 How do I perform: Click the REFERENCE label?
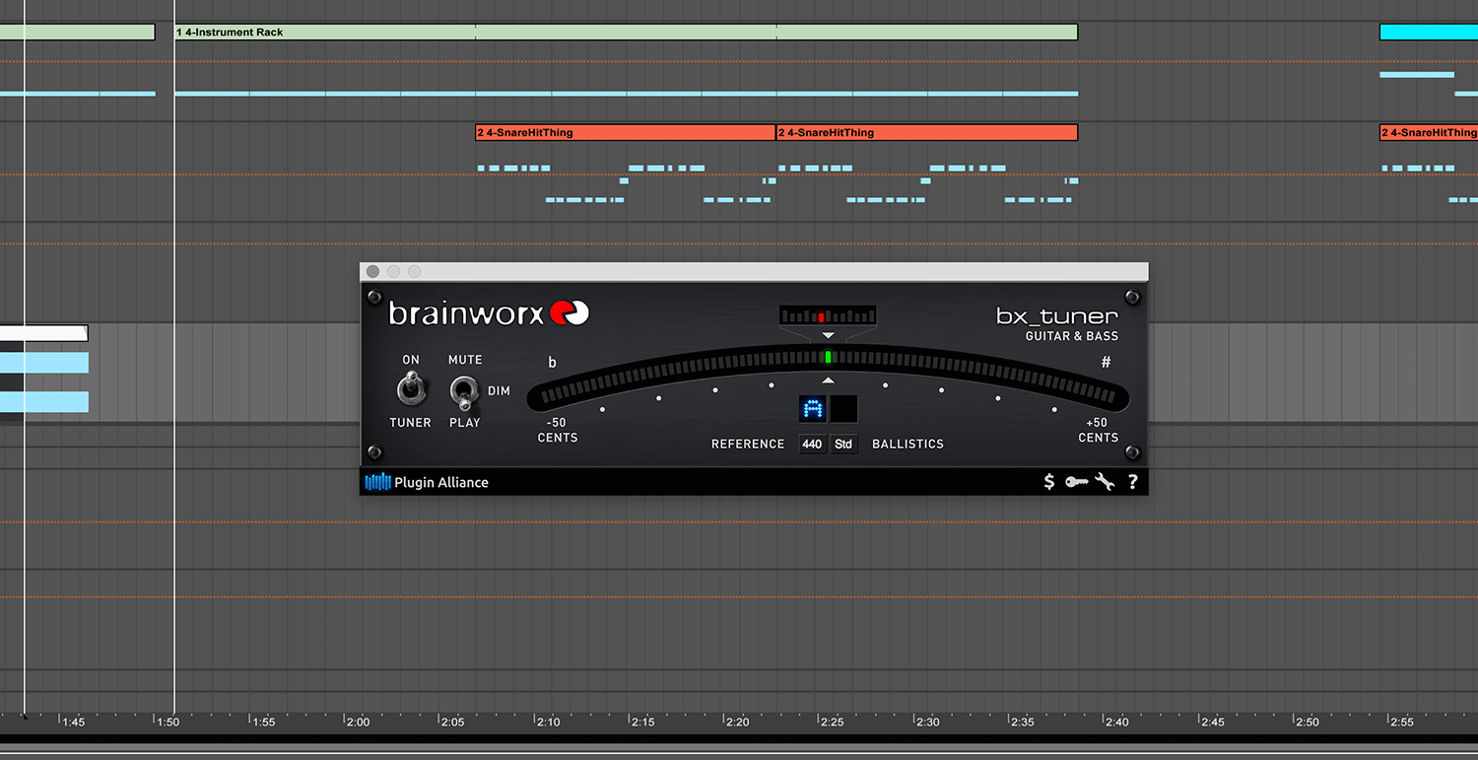pyautogui.click(x=748, y=445)
